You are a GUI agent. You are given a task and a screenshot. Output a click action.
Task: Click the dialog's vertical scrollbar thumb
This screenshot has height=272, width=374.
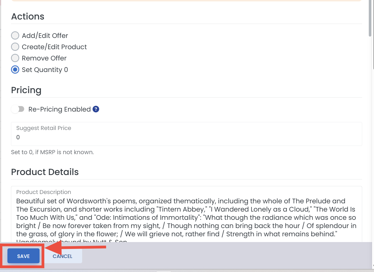click(x=370, y=18)
